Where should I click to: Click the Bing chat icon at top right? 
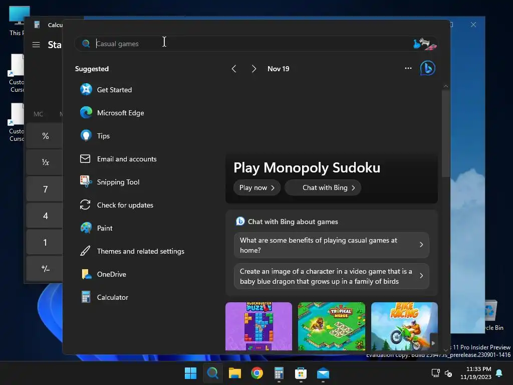428,68
